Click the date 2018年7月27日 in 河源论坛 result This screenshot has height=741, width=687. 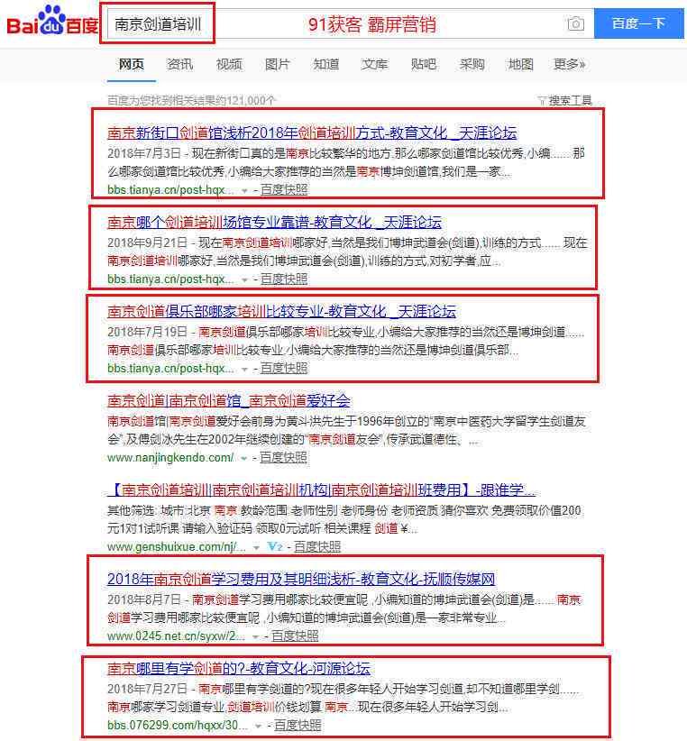[x=148, y=689]
